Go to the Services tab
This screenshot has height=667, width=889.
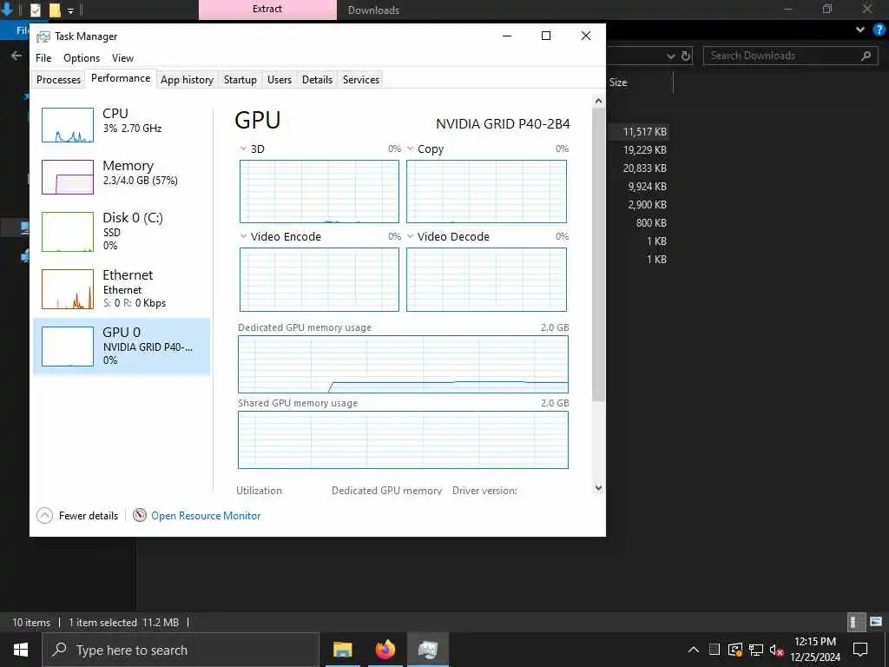tap(360, 79)
